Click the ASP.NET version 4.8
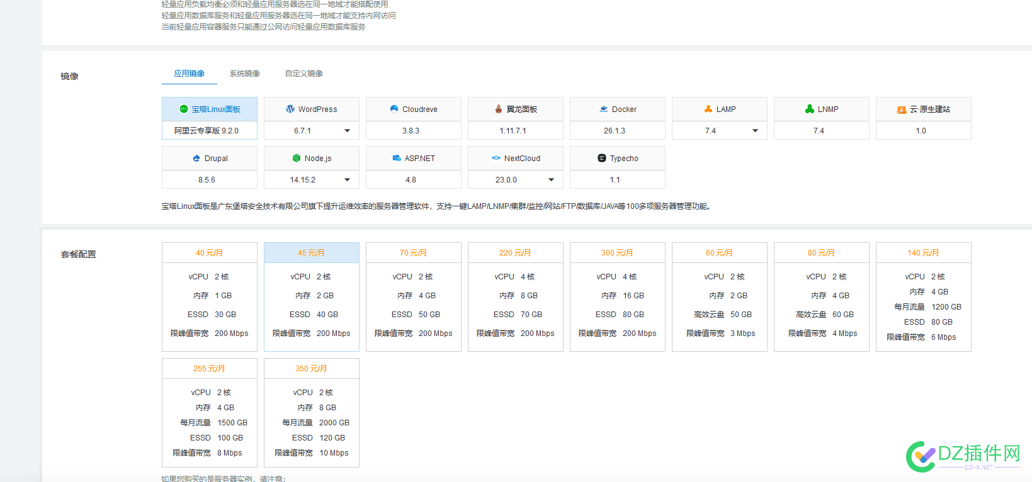This screenshot has height=482, width=1032. point(411,180)
